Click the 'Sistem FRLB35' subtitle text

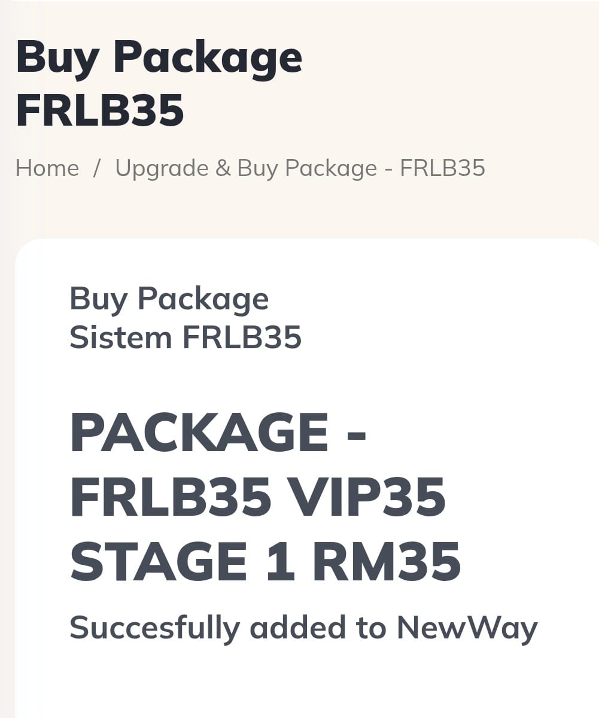[x=185, y=337]
